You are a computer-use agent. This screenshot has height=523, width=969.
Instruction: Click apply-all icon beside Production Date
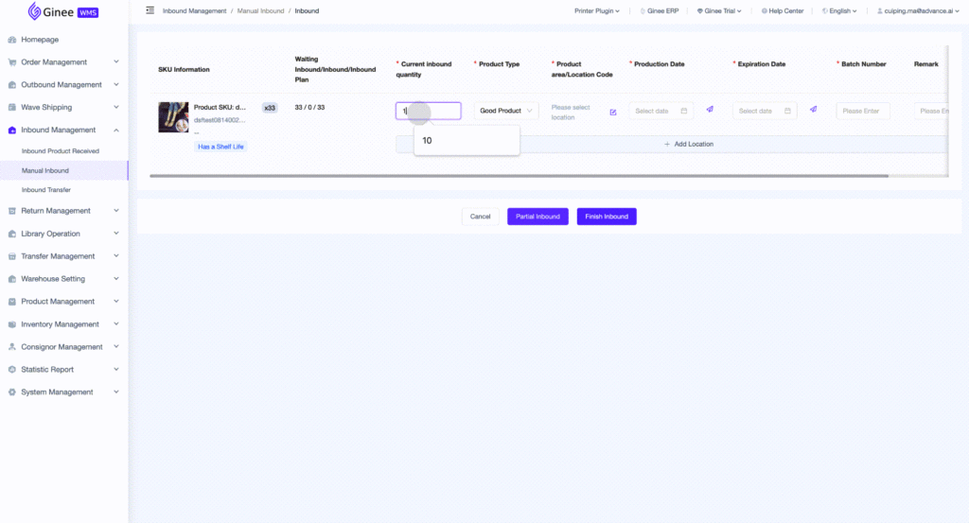coord(710,110)
